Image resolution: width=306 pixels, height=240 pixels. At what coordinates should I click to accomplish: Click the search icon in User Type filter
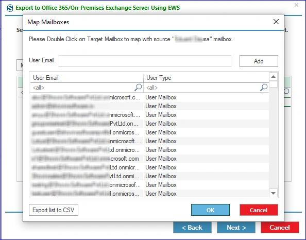[264, 87]
